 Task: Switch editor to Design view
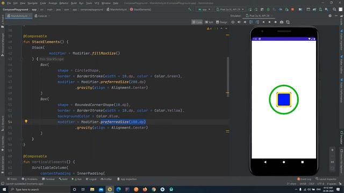tap(221, 22)
